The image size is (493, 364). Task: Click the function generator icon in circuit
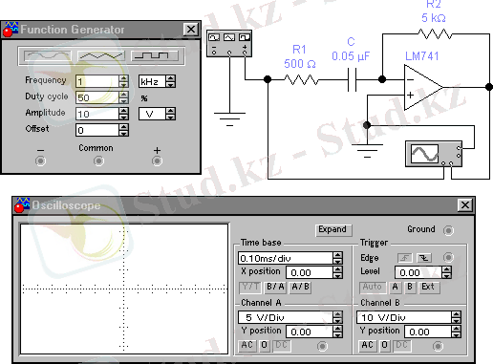(x=229, y=44)
